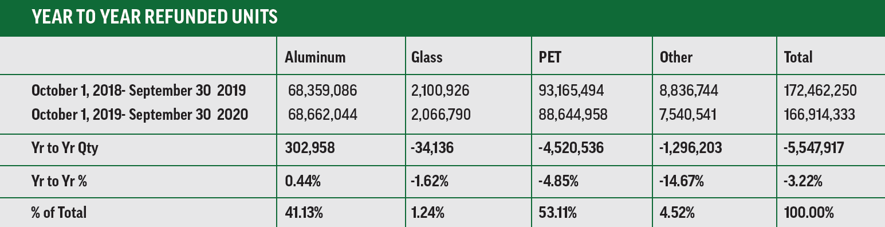Select the Total column header
This screenshot has width=885, height=227.
pyautogui.click(x=798, y=57)
